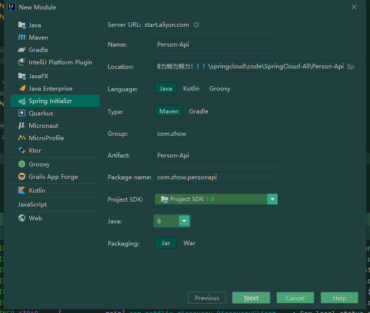This screenshot has width=370, height=313.
Task: Click the MicroProfile icon
Action: pos(22,138)
